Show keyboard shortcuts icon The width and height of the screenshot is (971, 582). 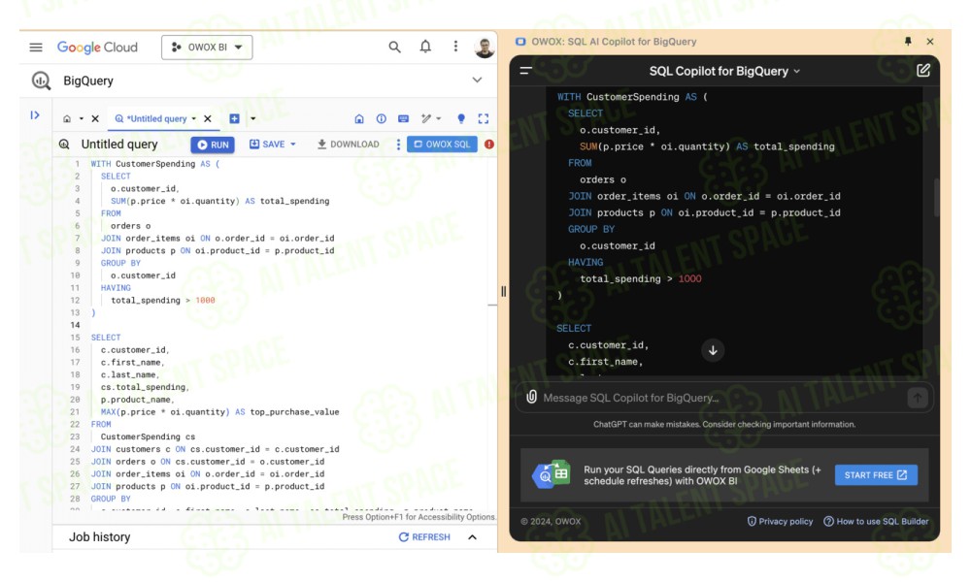[403, 118]
